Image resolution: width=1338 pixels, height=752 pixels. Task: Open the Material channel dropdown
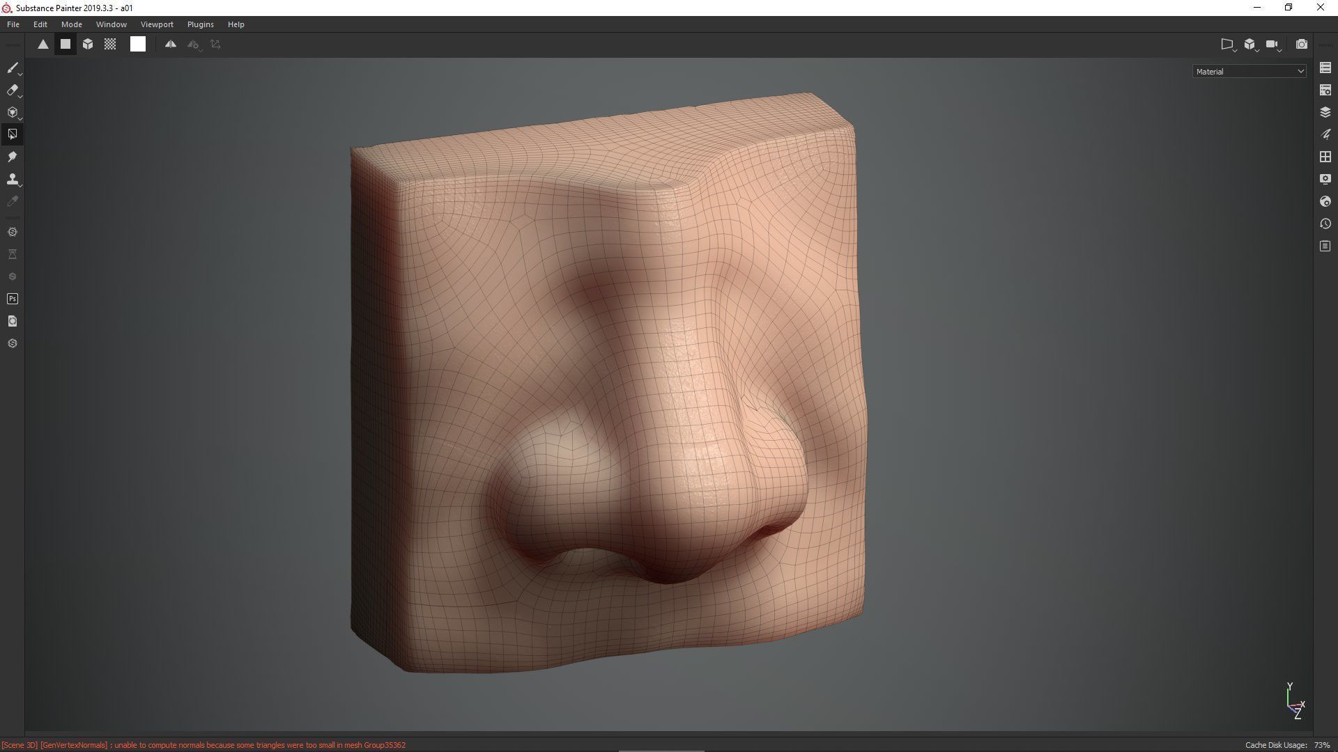coord(1249,71)
